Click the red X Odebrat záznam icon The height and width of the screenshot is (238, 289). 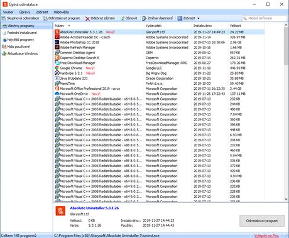87,18
